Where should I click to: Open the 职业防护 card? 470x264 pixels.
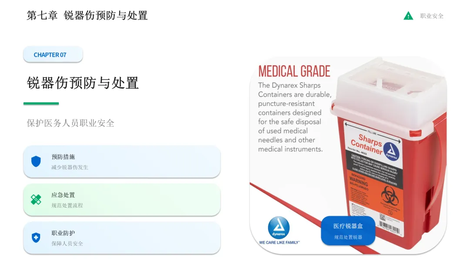(x=122, y=238)
